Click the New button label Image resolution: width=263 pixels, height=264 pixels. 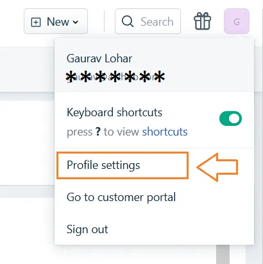click(x=58, y=22)
